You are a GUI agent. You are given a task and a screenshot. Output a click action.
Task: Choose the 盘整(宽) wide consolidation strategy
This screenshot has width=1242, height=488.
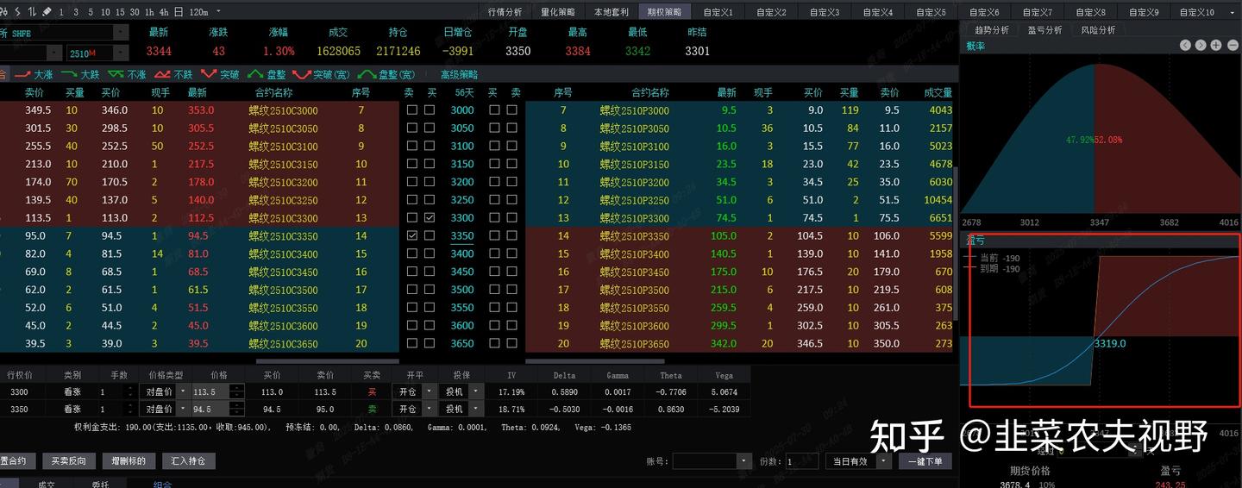tap(386, 75)
